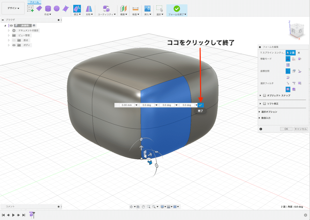The height and width of the screenshot is (220, 310).
Task: Click the Look At navigation icon
Action: (138, 206)
